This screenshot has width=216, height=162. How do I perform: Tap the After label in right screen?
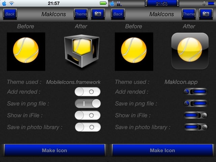click(189, 26)
